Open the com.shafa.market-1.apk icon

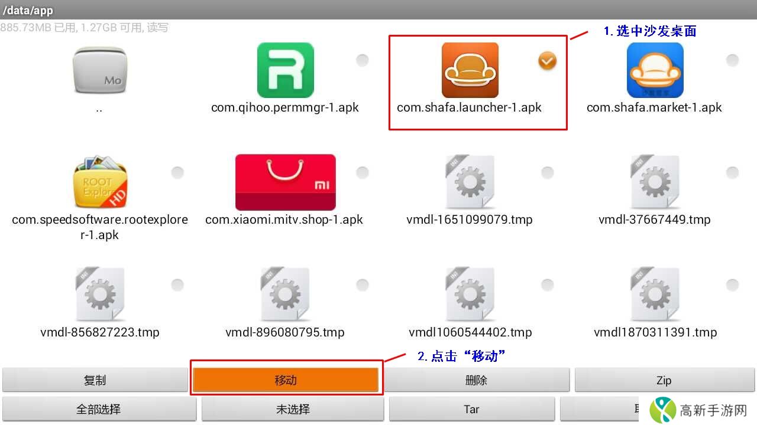tap(655, 70)
